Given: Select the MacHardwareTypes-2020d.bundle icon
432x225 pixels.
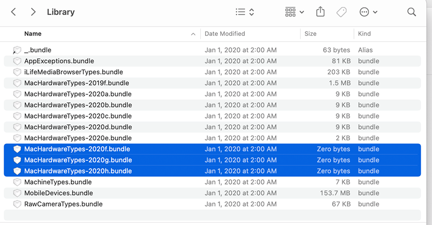Looking at the screenshot, I should pos(17,127).
